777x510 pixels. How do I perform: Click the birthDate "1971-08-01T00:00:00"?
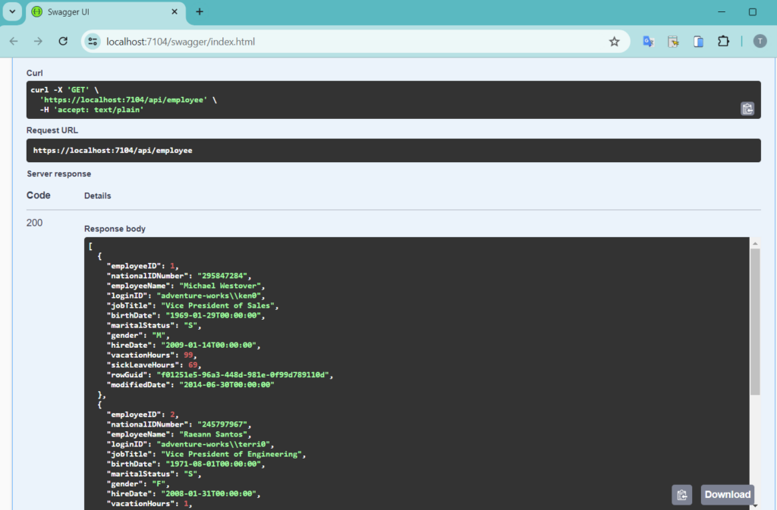215,464
